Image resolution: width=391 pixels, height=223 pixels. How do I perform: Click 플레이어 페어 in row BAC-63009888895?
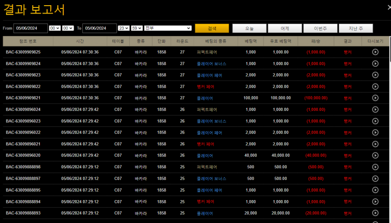[x=209, y=190]
